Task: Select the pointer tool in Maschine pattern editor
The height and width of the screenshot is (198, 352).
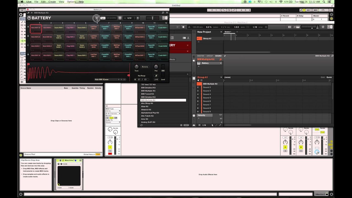Action: click(x=212, y=125)
